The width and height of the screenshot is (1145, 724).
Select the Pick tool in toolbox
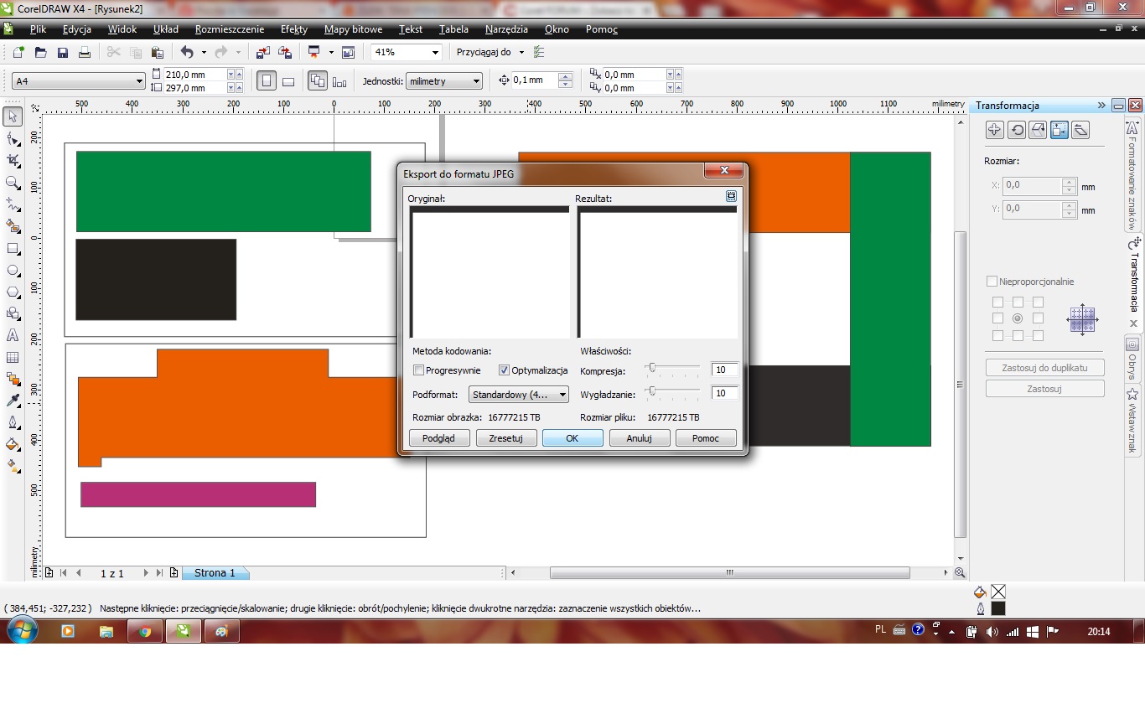(13, 116)
